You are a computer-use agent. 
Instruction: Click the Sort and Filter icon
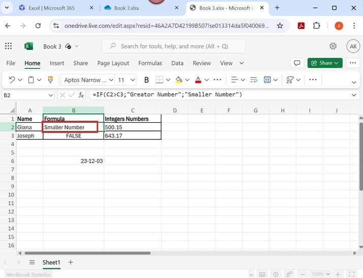point(289,80)
